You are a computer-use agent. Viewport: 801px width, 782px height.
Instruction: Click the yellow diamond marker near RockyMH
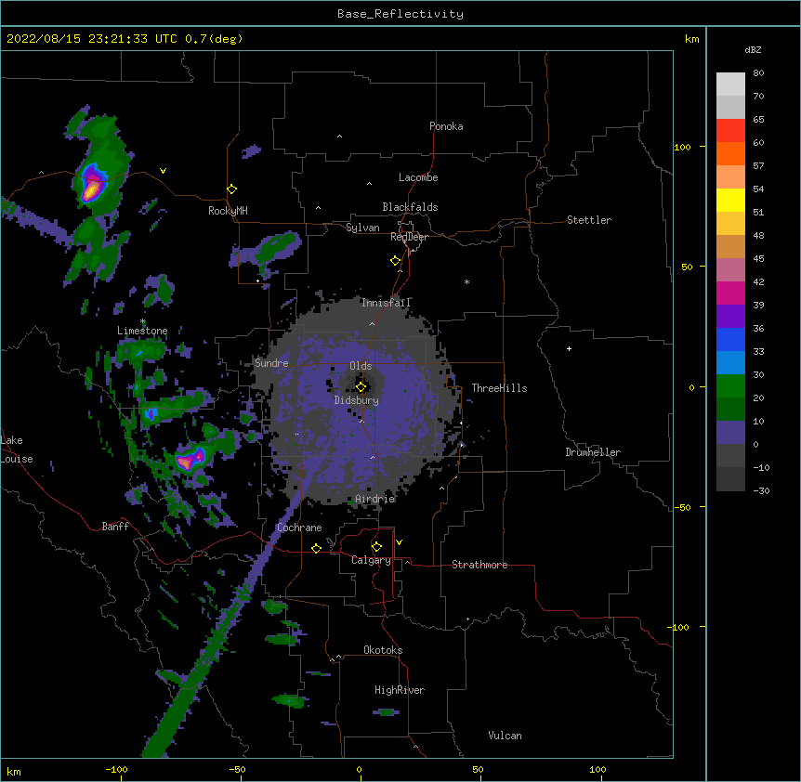tap(231, 189)
